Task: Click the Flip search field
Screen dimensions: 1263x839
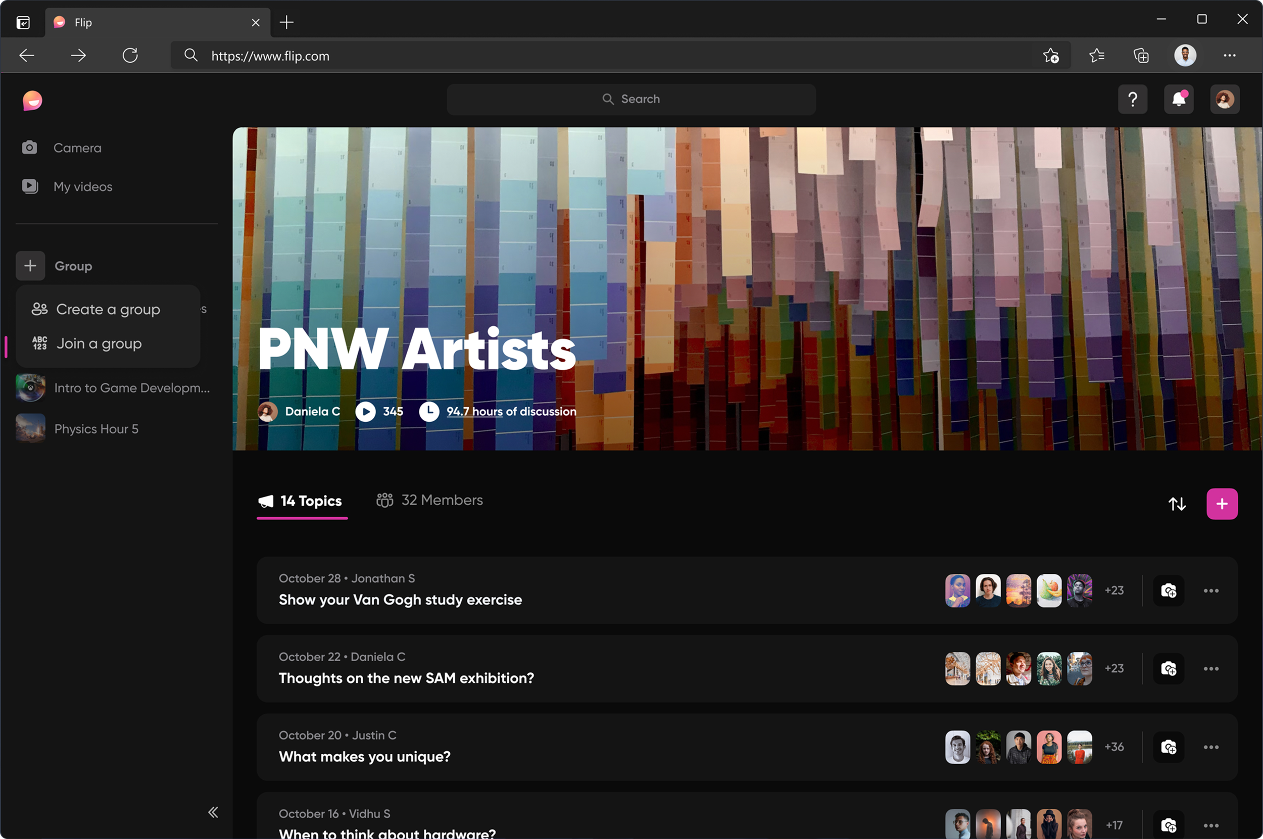Action: pyautogui.click(x=631, y=100)
